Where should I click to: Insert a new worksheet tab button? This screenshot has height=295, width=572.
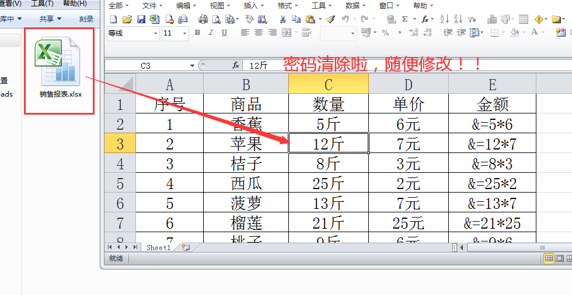(186, 247)
